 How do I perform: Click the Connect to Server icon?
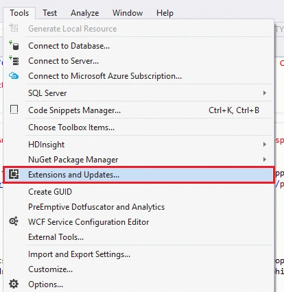tap(14, 61)
